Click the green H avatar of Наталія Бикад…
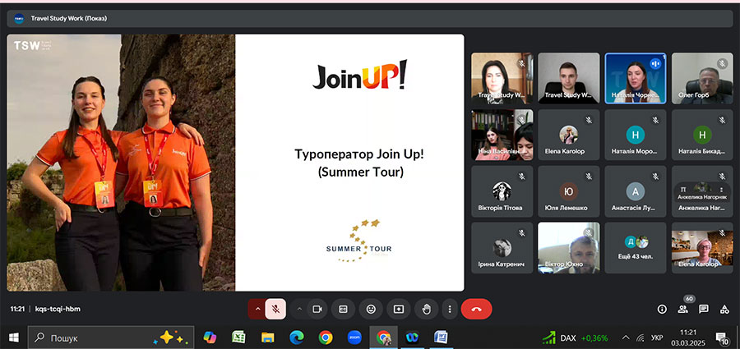Image resolution: width=740 pixels, height=349 pixels. (702, 135)
